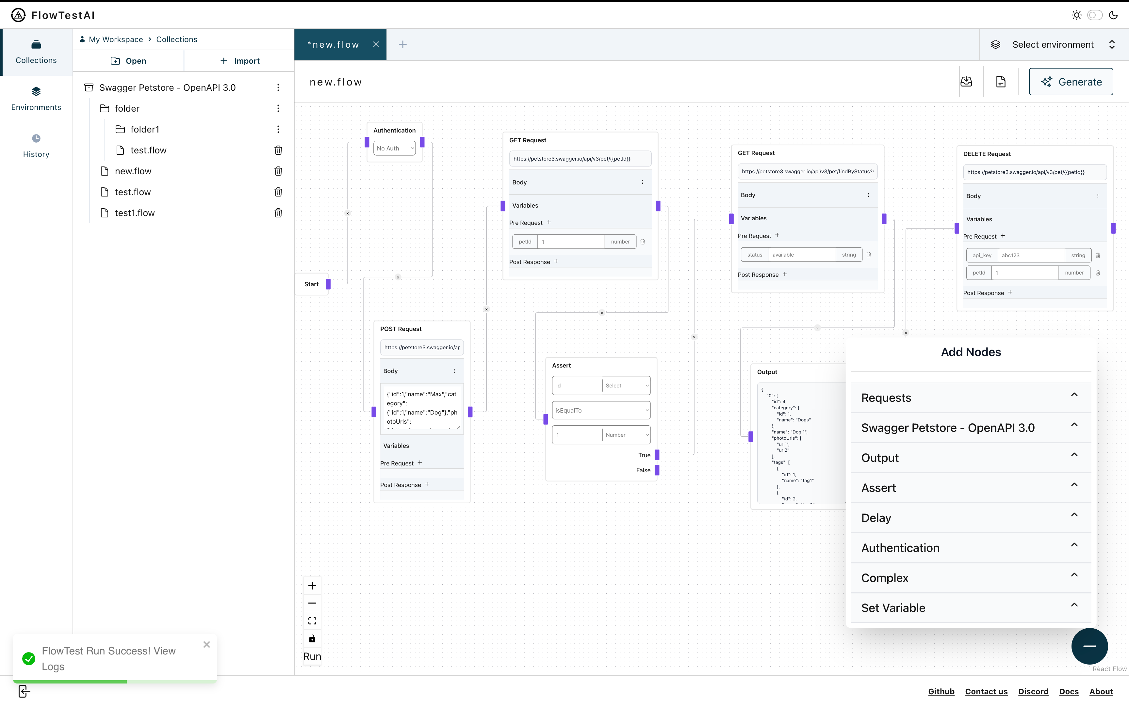Remove status variable in findByStatus GET Request
Screen dimensions: 1129x707
868,255
